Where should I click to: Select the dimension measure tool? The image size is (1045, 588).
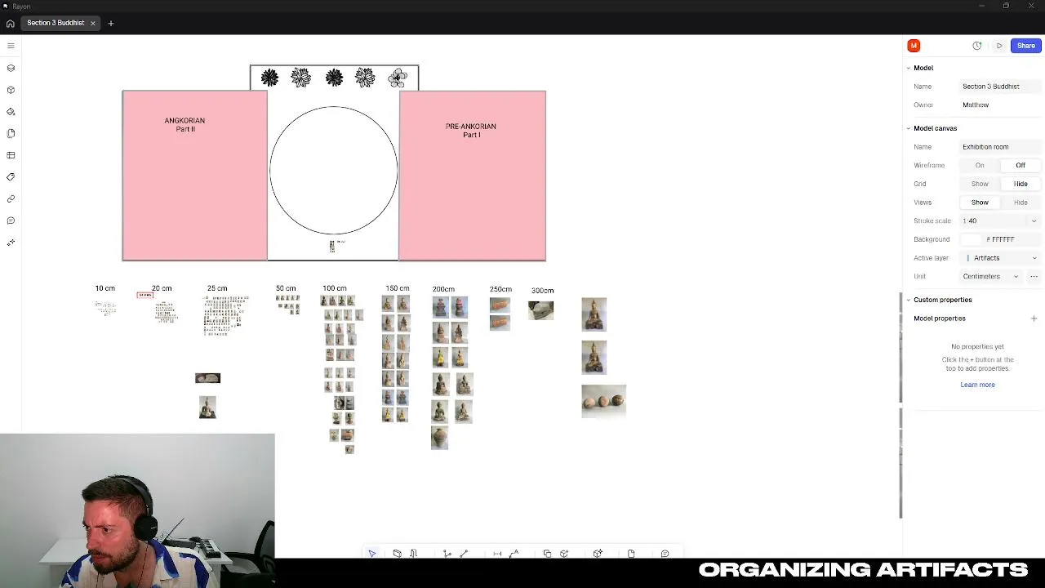click(497, 554)
